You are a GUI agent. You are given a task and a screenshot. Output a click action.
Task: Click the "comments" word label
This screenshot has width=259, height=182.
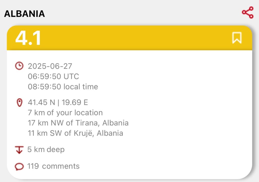(61, 166)
